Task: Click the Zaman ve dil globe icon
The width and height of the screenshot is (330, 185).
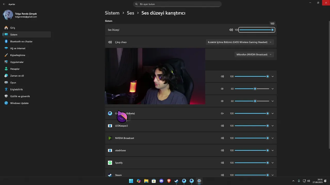Action: click(6, 76)
